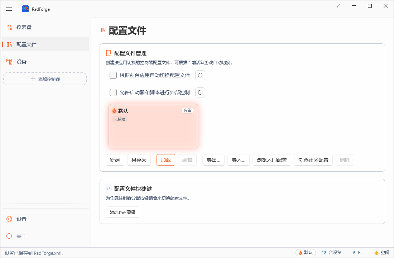Image resolution: width=394 pixels, height=258 pixels.
Task: Click the 默认 profile chip in the status bar
Action: click(x=306, y=253)
